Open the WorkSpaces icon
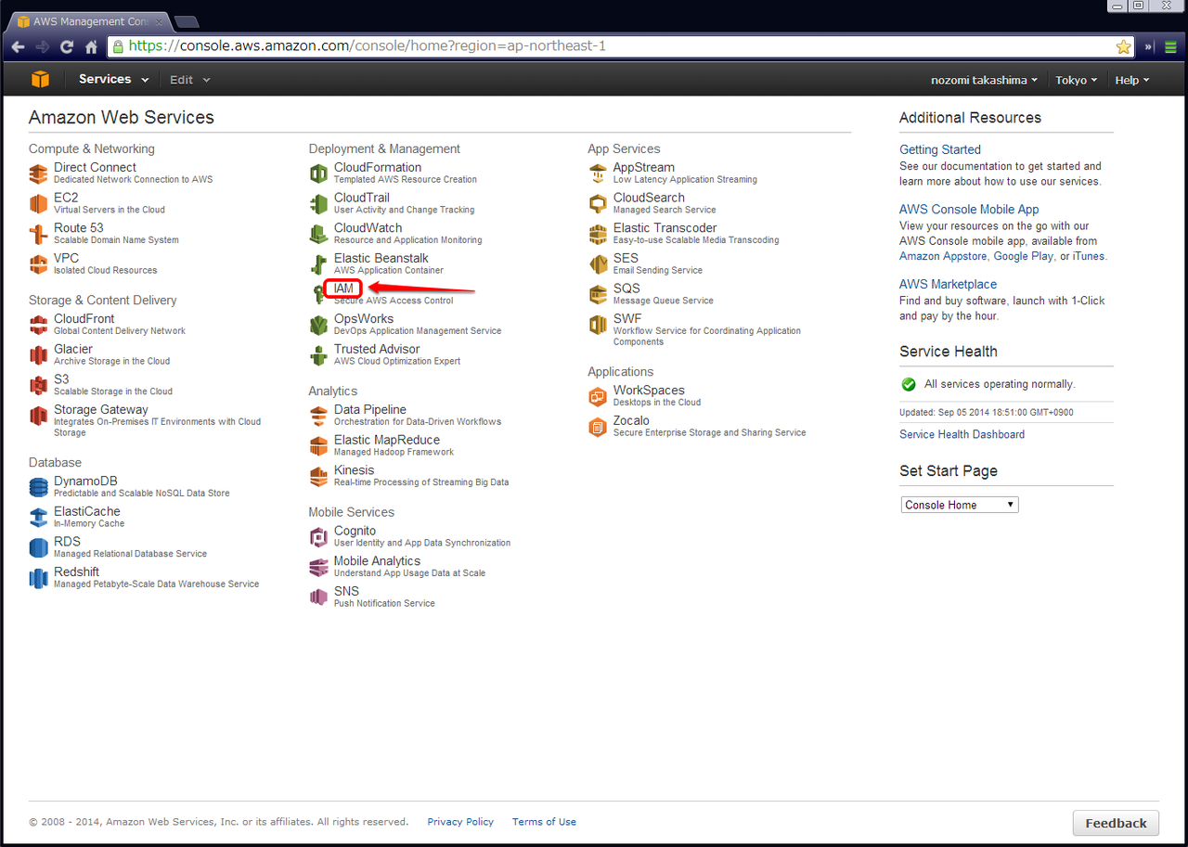 [x=598, y=397]
